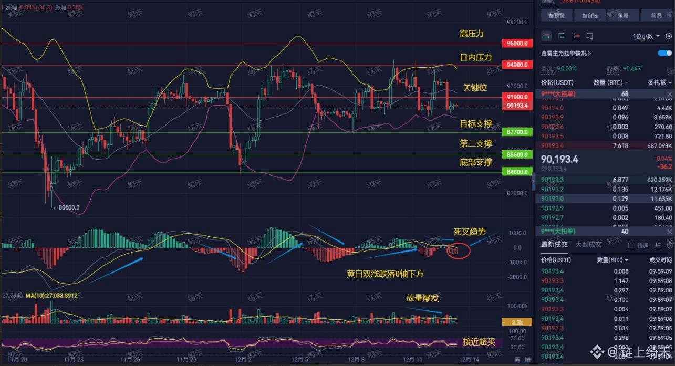Switch to the buy-orders-only book view icon
Screen dimensions: 675x366
pyautogui.click(x=562, y=36)
